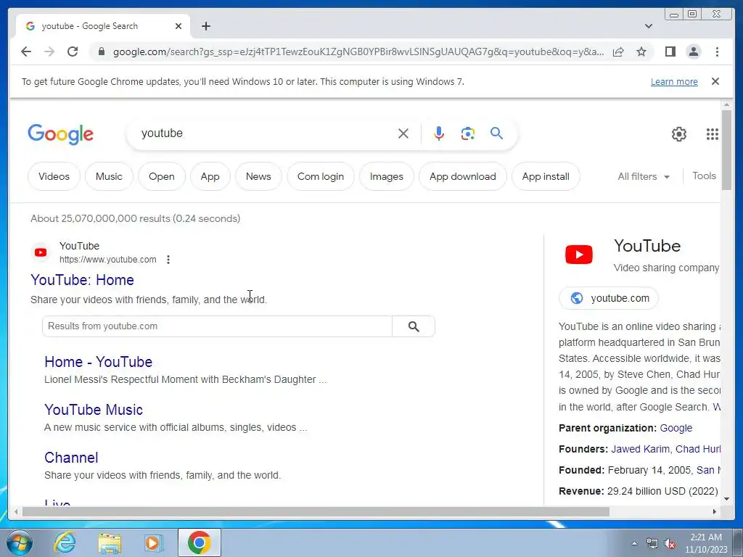Focus the Google search field
The image size is (743, 557).
tap(266, 133)
